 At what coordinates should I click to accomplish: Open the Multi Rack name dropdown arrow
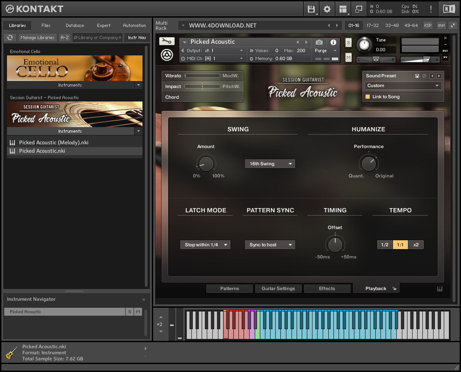(183, 26)
